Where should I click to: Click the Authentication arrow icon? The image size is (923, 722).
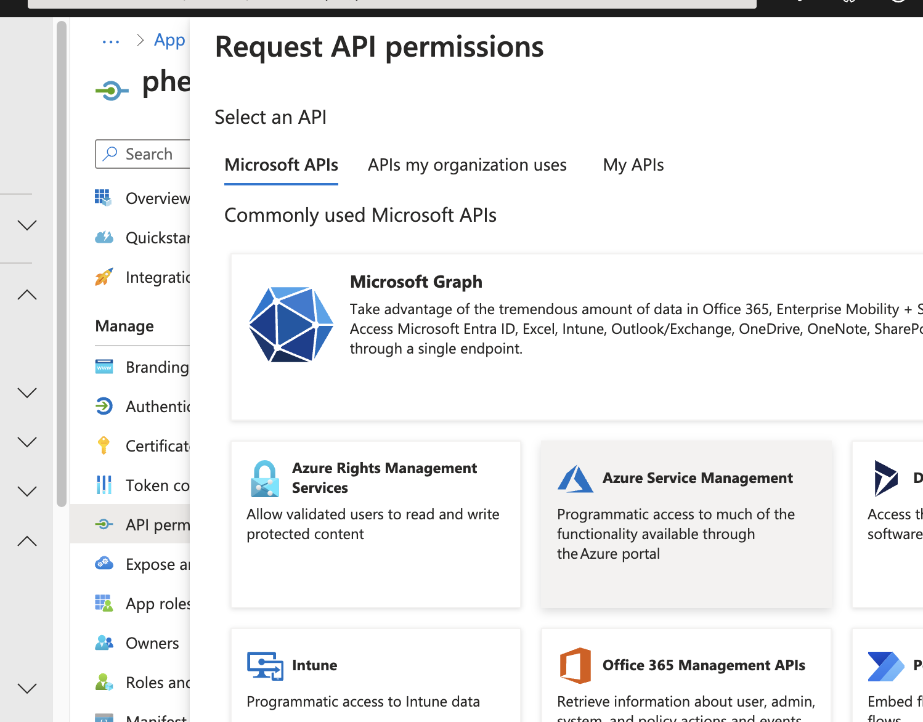(x=104, y=406)
